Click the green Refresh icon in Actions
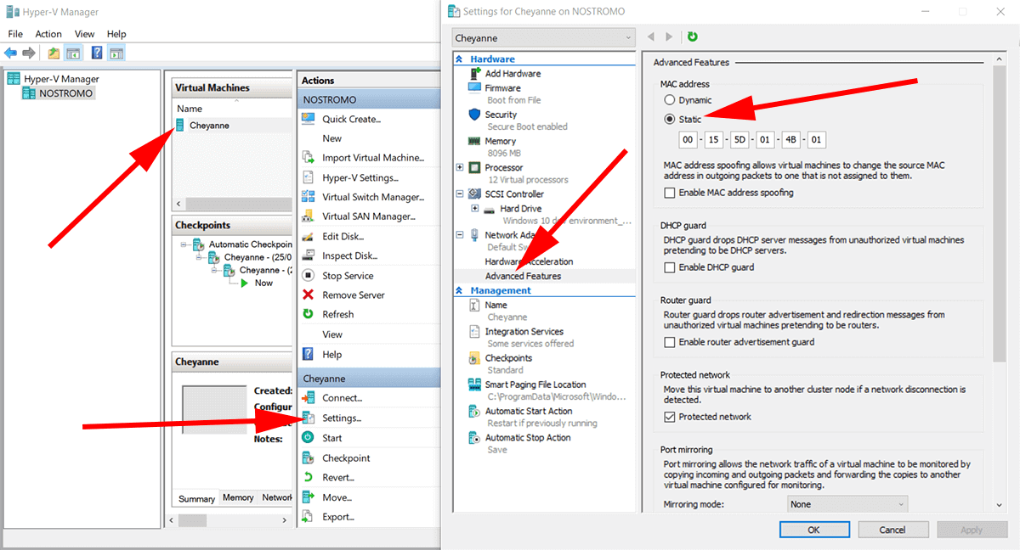The image size is (1020, 550). [308, 314]
